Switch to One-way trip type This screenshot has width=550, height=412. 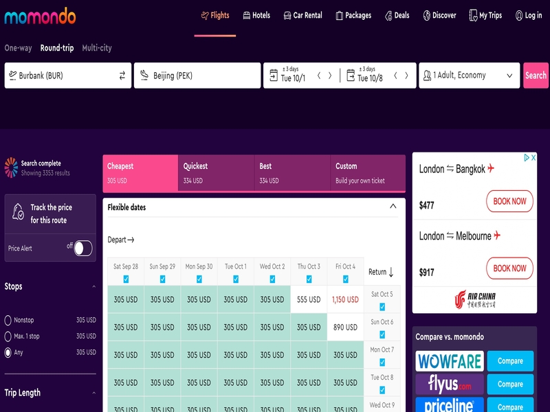(x=19, y=48)
